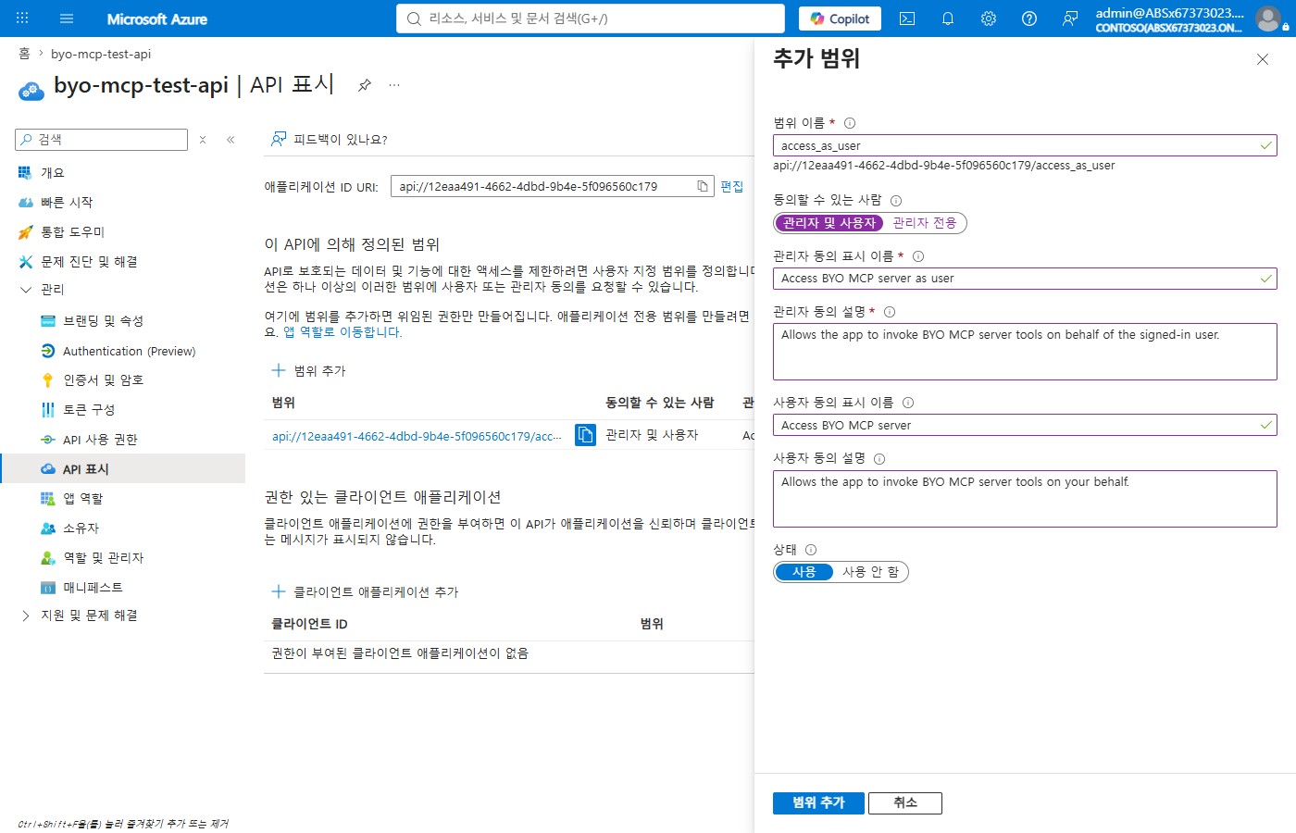Image resolution: width=1296 pixels, height=833 pixels.
Task: Clear the sidebar search box
Action: tap(203, 140)
